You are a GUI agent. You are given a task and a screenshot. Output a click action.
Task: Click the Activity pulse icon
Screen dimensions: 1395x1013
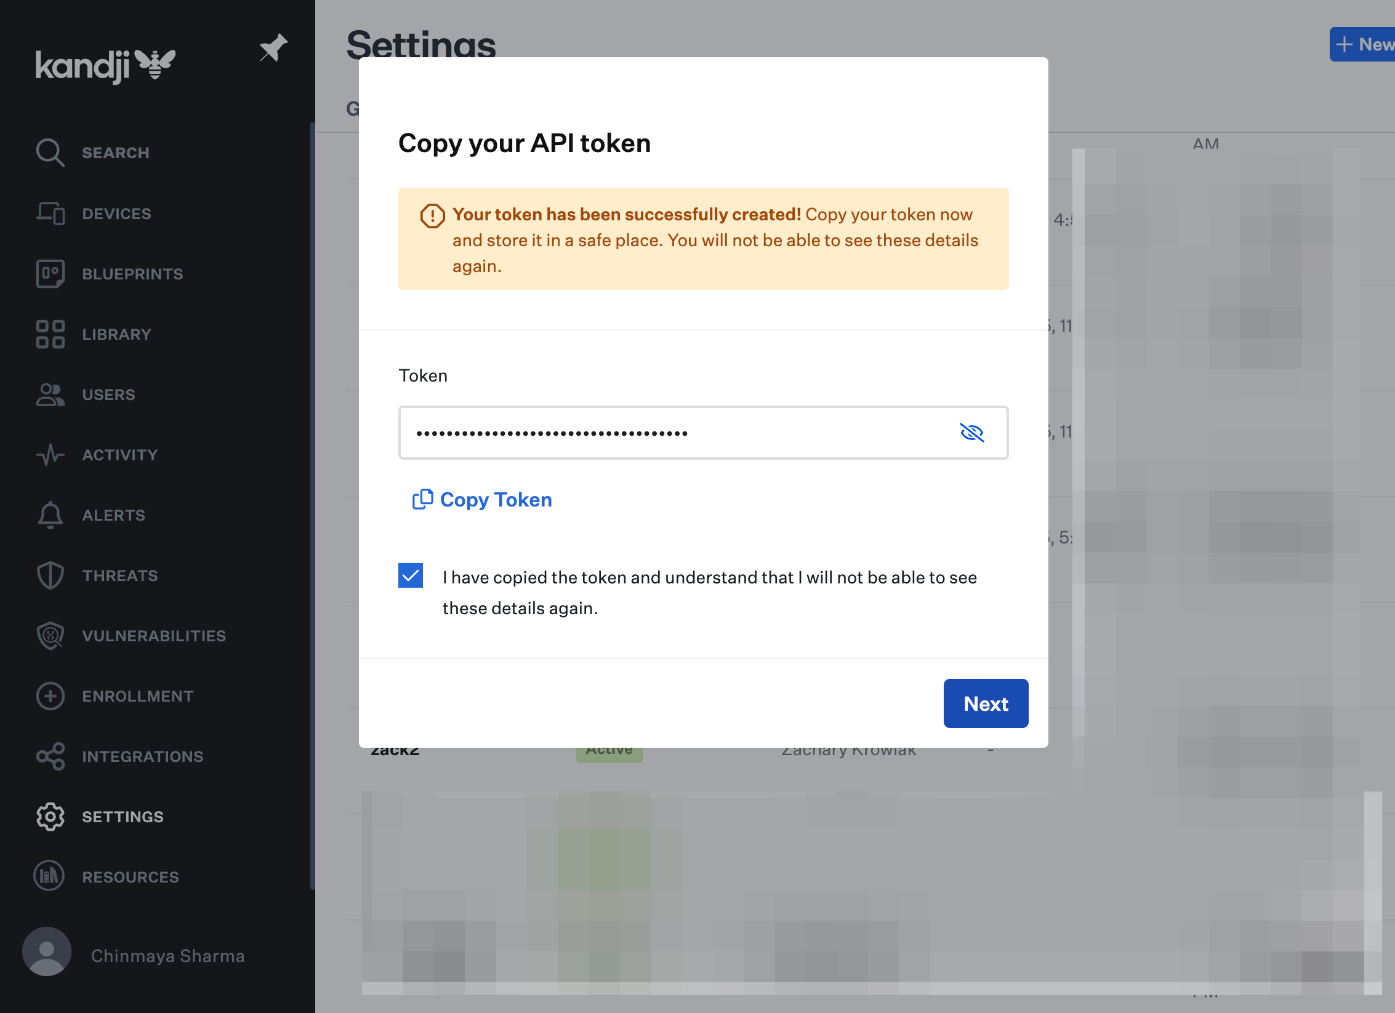pos(50,455)
